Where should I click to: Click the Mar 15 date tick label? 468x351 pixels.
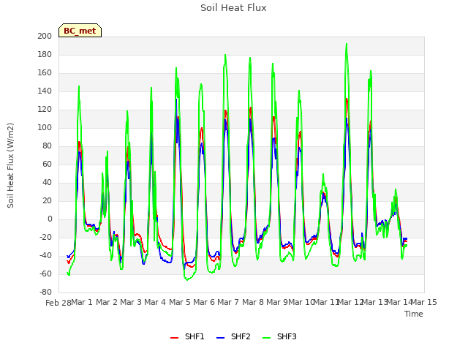point(424,302)
